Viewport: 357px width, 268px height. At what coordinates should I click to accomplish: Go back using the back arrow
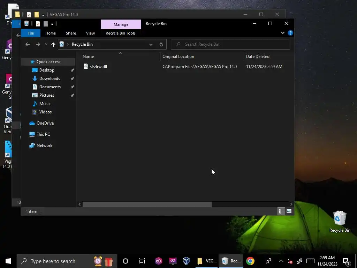pos(28,44)
